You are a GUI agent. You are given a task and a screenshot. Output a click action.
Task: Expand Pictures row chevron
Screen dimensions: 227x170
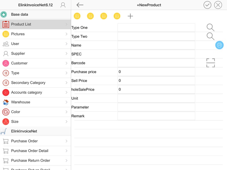click(x=67, y=34)
